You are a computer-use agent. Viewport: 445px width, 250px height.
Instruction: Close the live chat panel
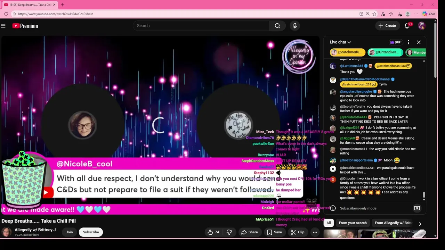[x=419, y=42]
